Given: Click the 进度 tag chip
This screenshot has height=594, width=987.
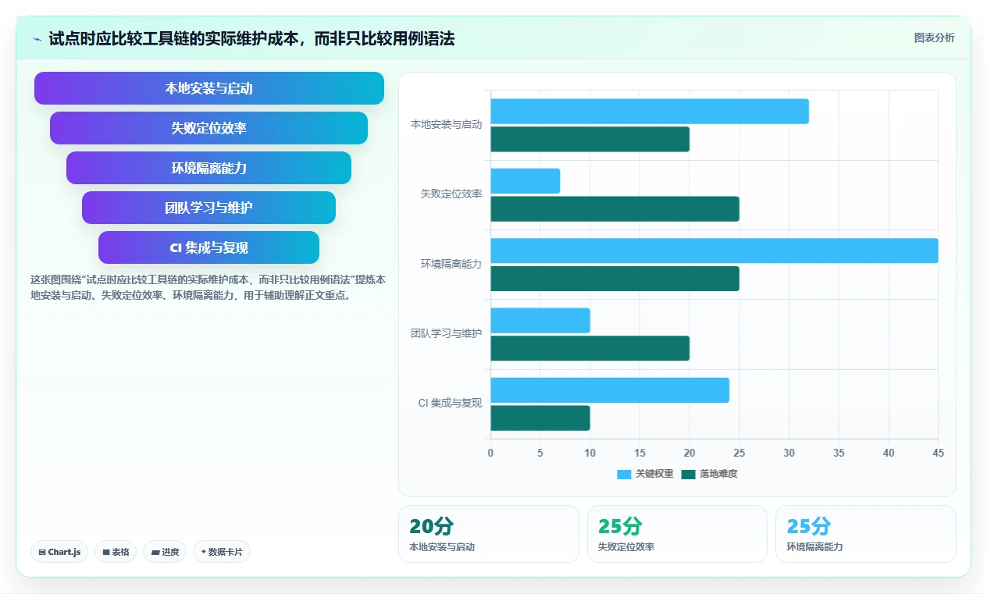Looking at the screenshot, I should (x=165, y=552).
